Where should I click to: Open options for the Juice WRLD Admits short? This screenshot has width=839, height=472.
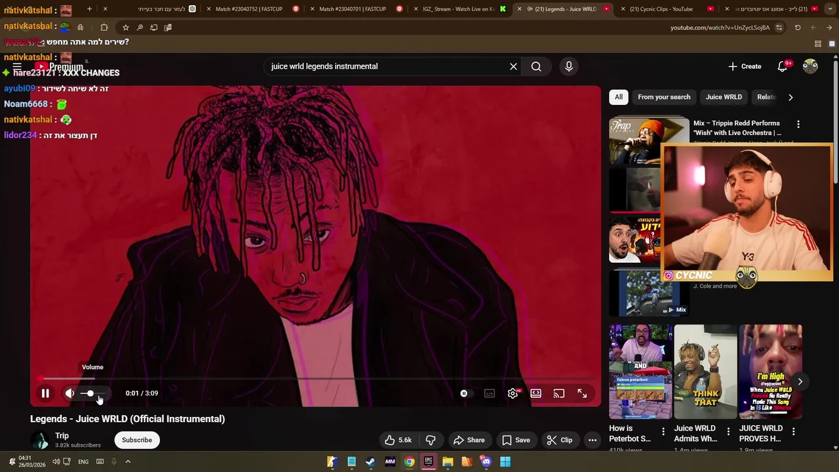point(728,431)
